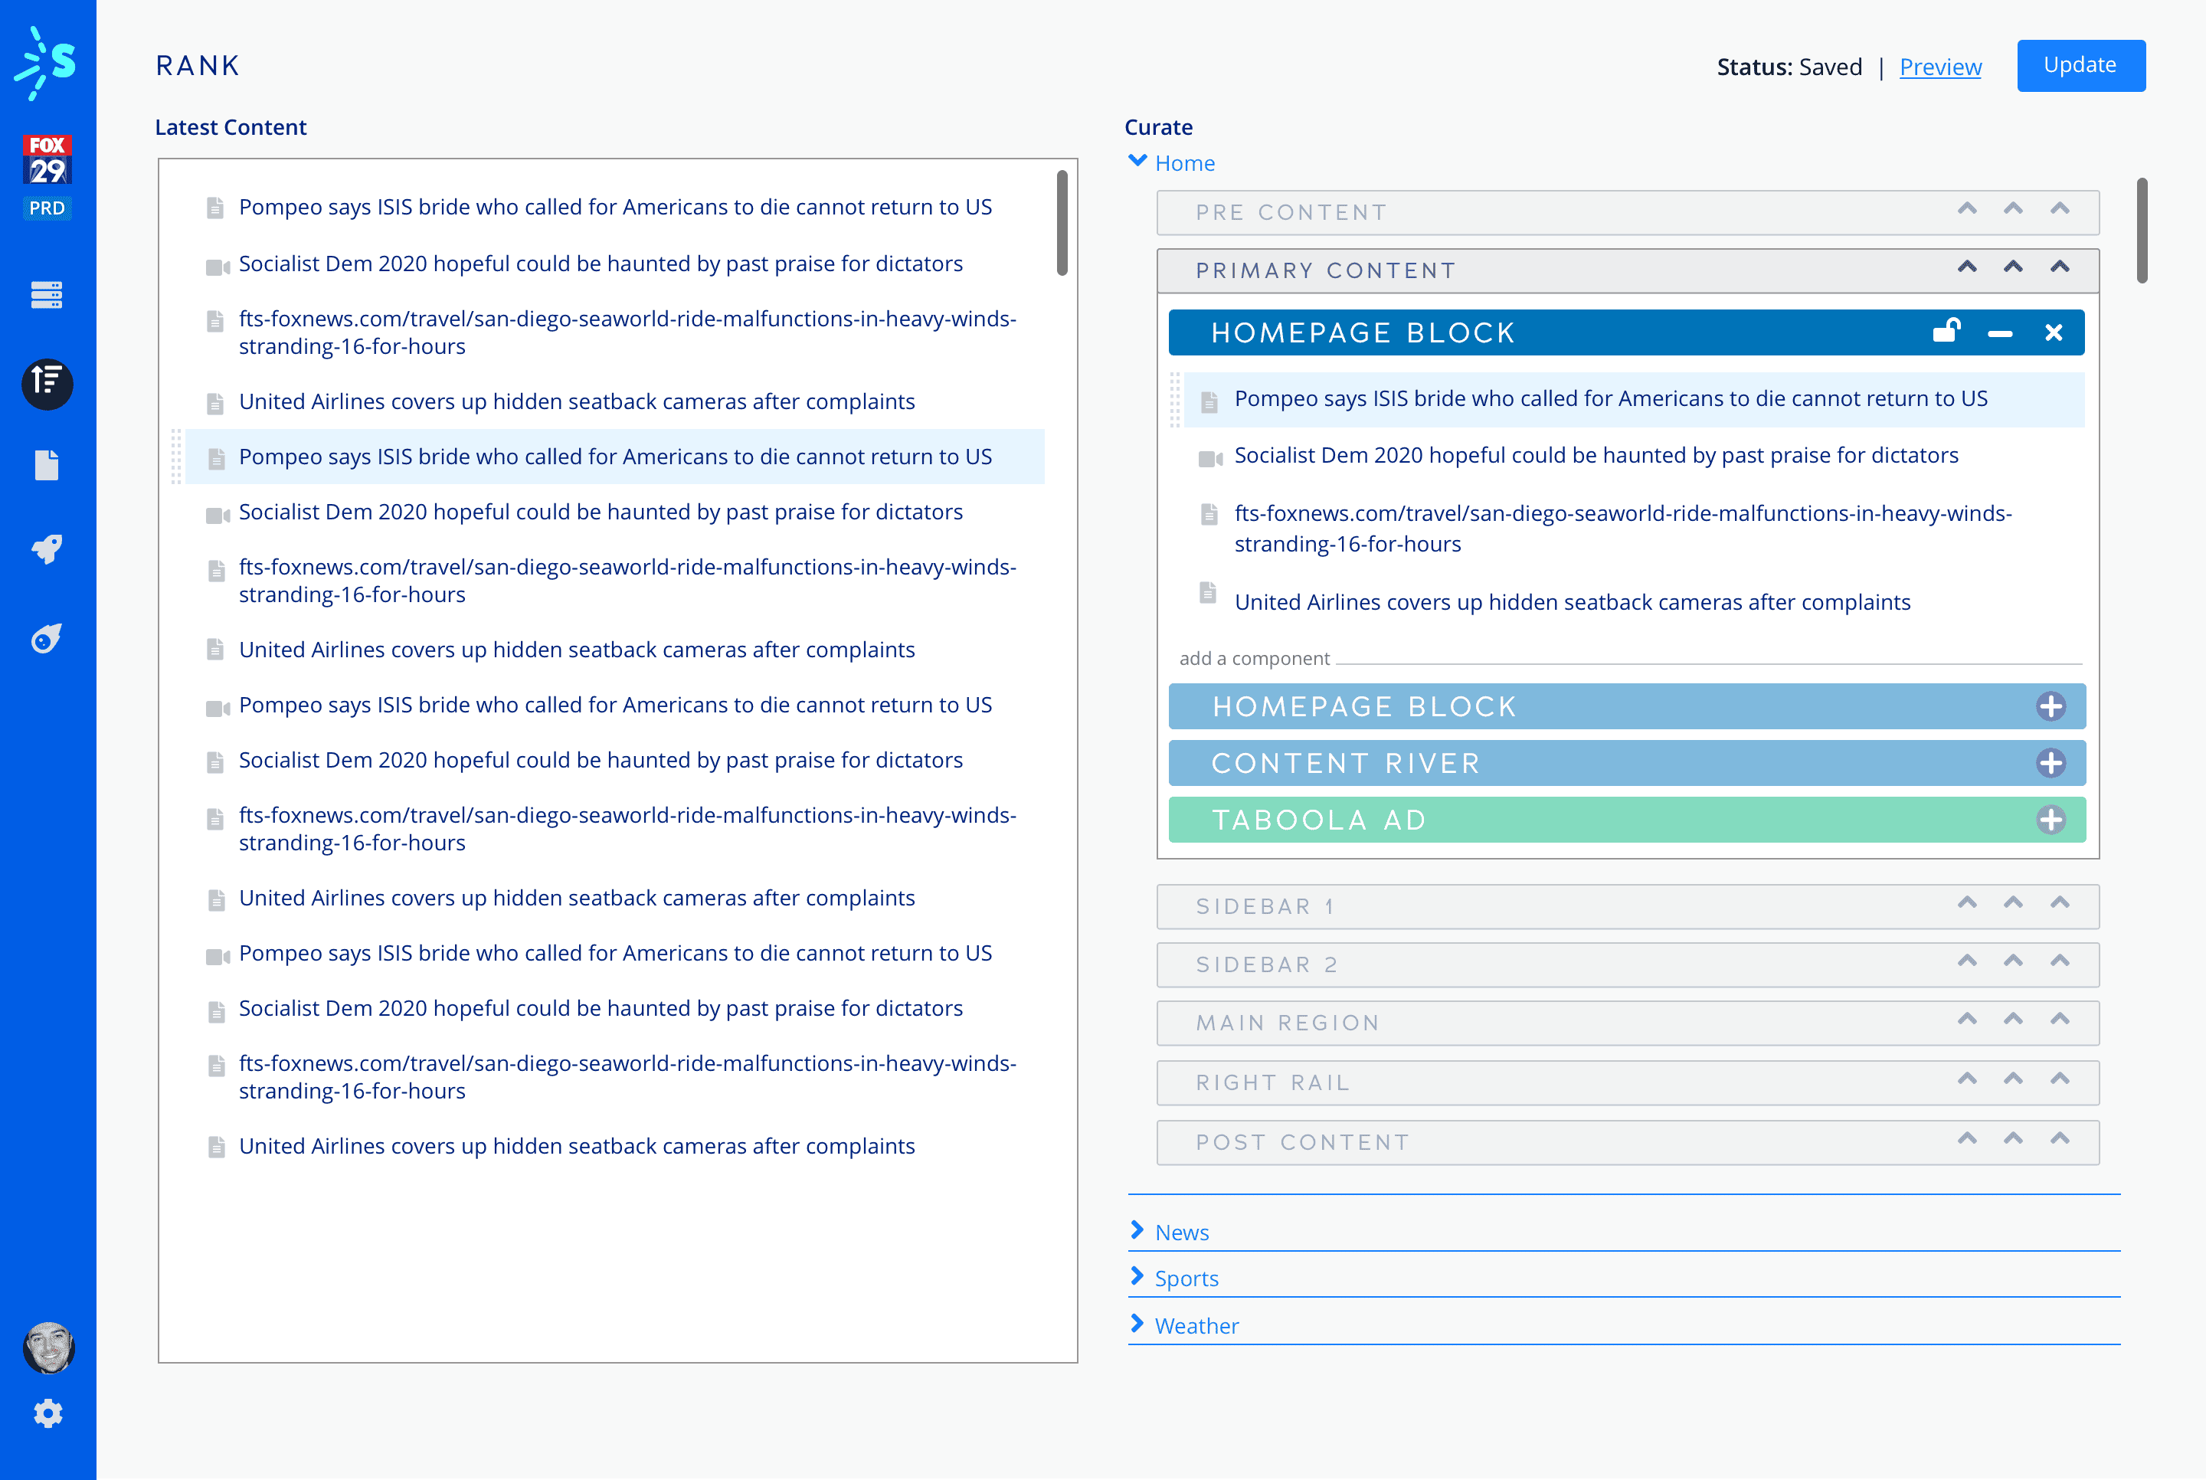Viewport: 2206px width, 1480px height.
Task: Collapse Homepage Block with minus icon
Action: point(1999,334)
